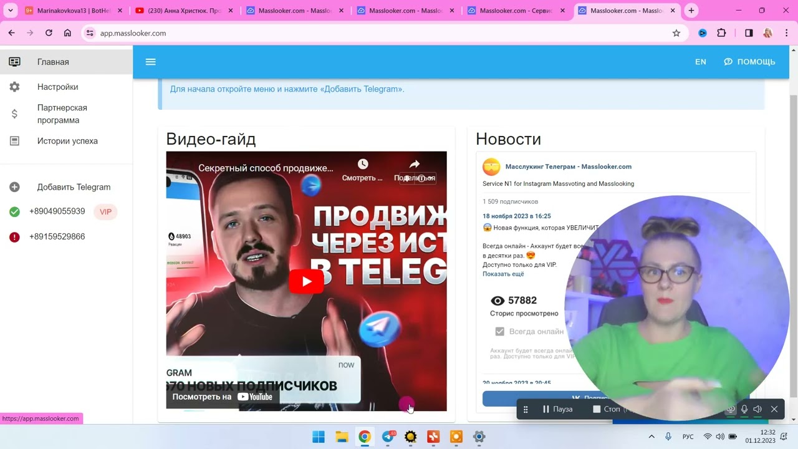This screenshot has width=798, height=449.
Task: Switch language with the EN button
Action: tap(701, 62)
